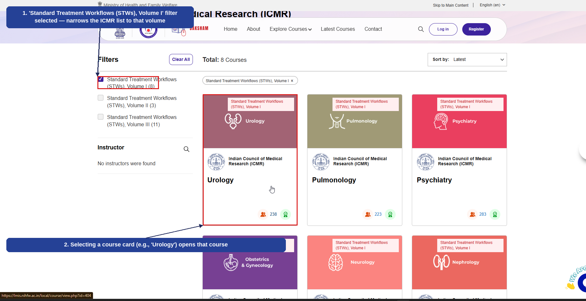Open the Sort by Latest dropdown
Image resolution: width=586 pixels, height=301 pixels.
pyautogui.click(x=467, y=60)
